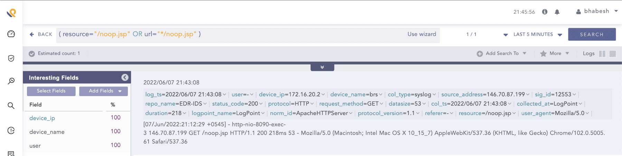
Task: Click the sidebar clock report icon
Action: [11, 130]
